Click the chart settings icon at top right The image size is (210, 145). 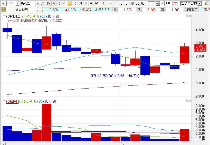[207, 4]
